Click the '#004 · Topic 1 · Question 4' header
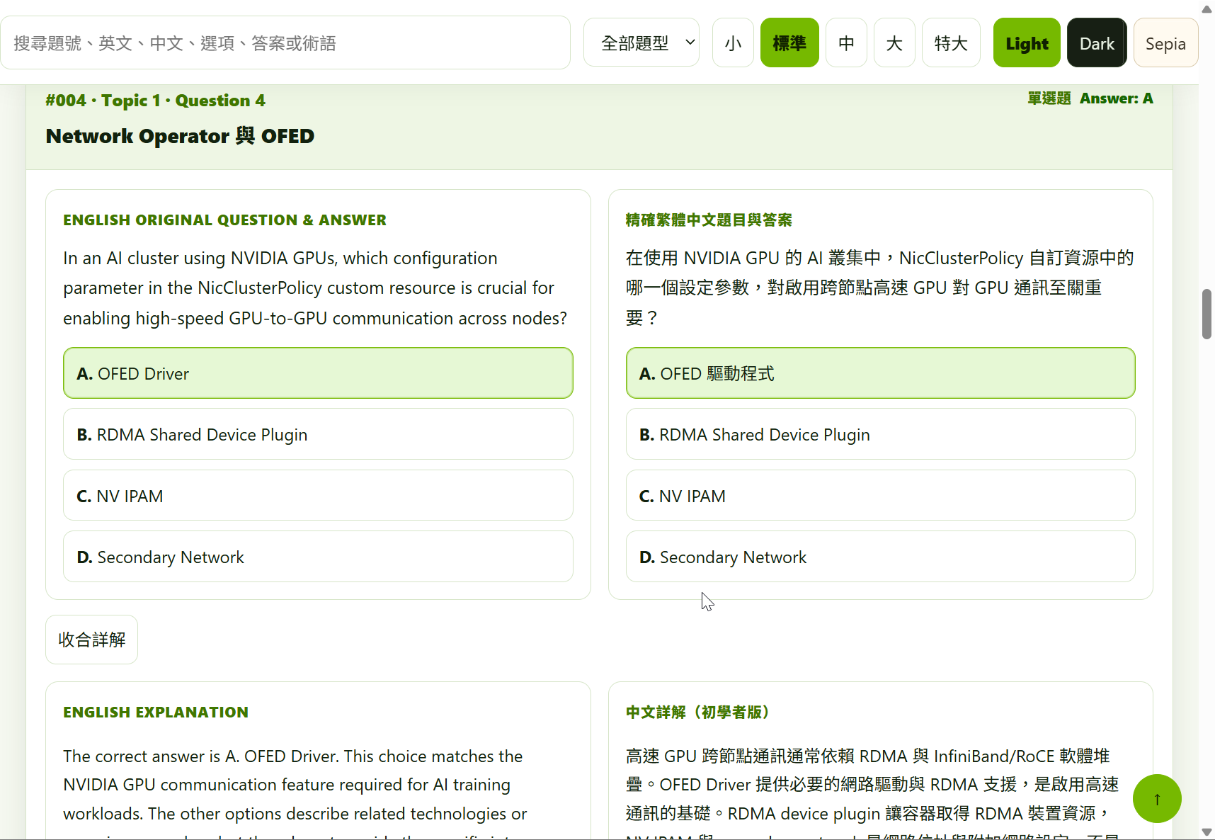 (x=155, y=101)
